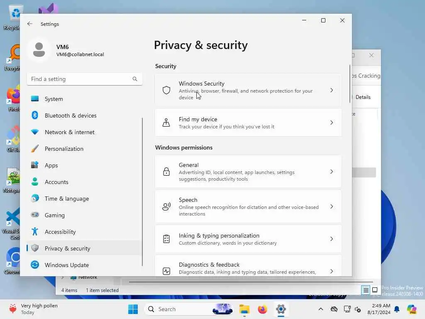The image size is (425, 319).
Task: Open Start menu from taskbar
Action: click(x=133, y=309)
